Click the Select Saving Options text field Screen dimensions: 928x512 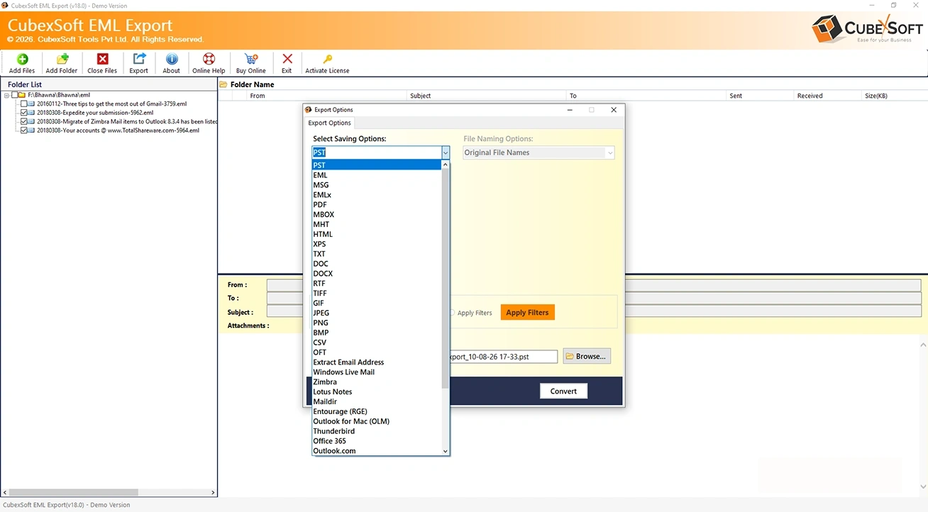[377, 152]
